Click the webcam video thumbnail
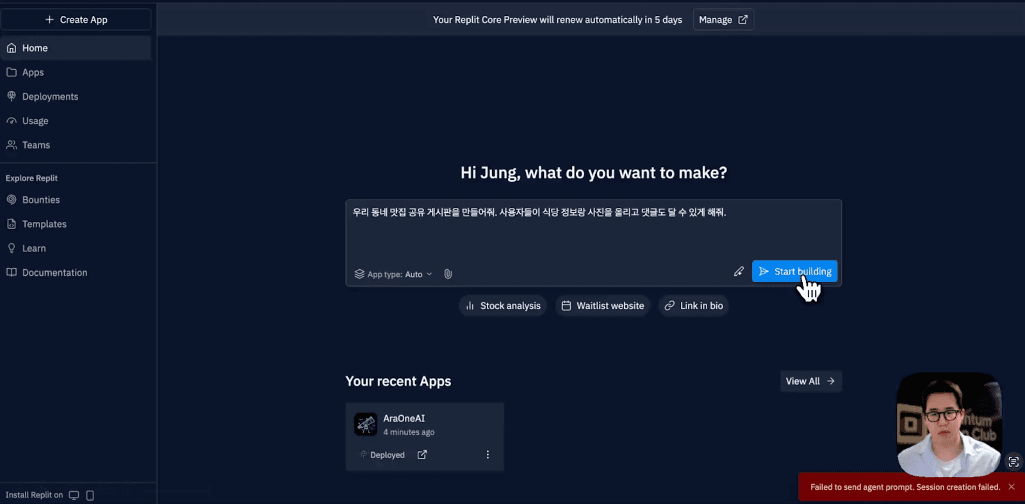1025x504 pixels. coord(949,424)
